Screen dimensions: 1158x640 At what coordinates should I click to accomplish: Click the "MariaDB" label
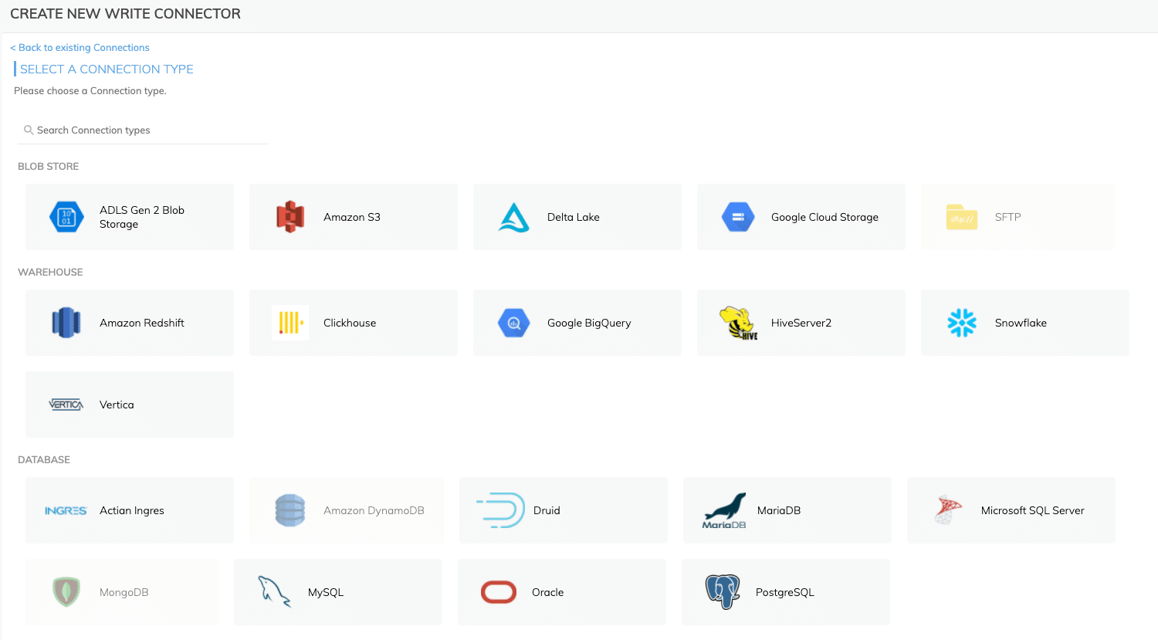click(x=779, y=510)
